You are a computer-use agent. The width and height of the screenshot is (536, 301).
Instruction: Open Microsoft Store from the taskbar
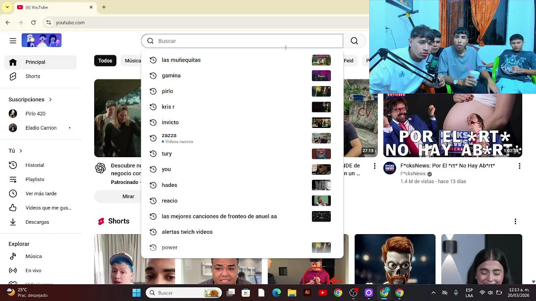(246, 293)
